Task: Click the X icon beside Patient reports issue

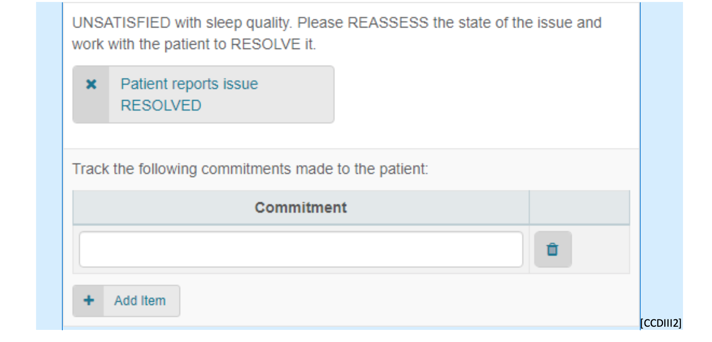Action: click(x=91, y=84)
